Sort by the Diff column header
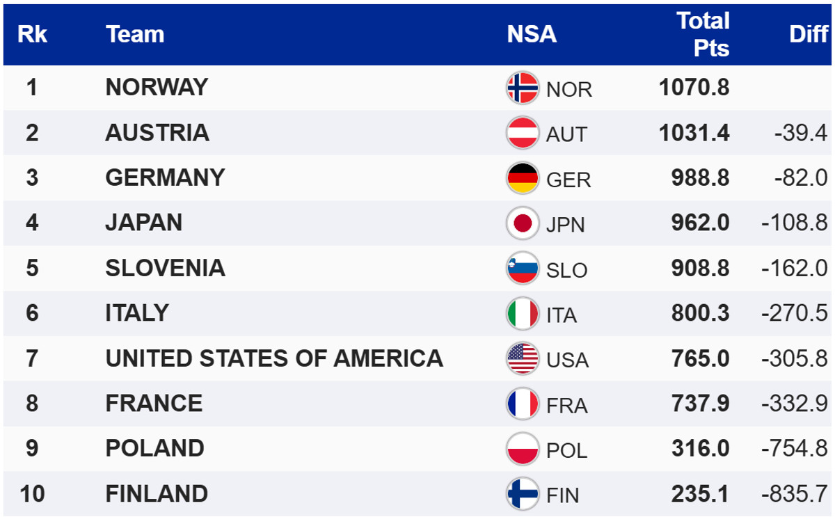This screenshot has height=517, width=835. [809, 34]
